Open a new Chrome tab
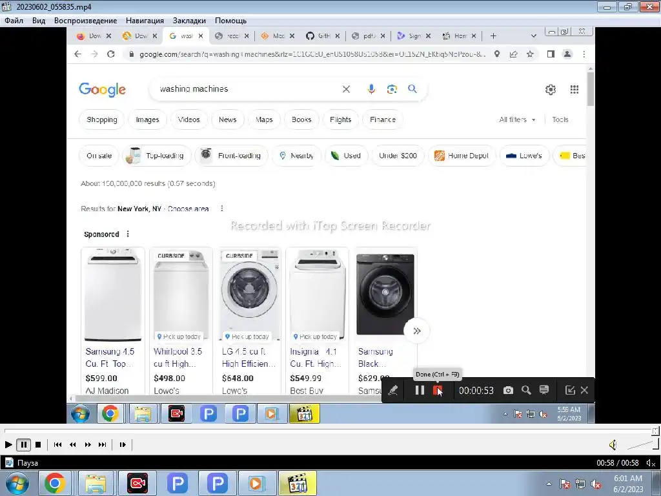Image resolution: width=661 pixels, height=496 pixels. tap(493, 36)
